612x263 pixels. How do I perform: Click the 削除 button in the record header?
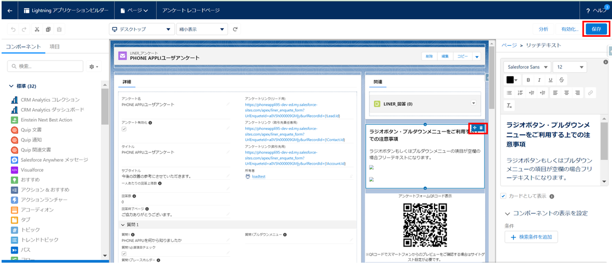click(429, 56)
